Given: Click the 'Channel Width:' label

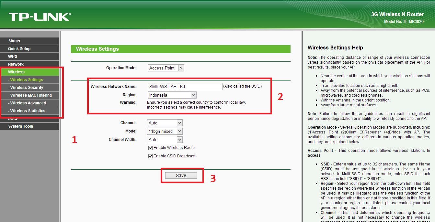Looking at the screenshot, I should coord(123,140).
